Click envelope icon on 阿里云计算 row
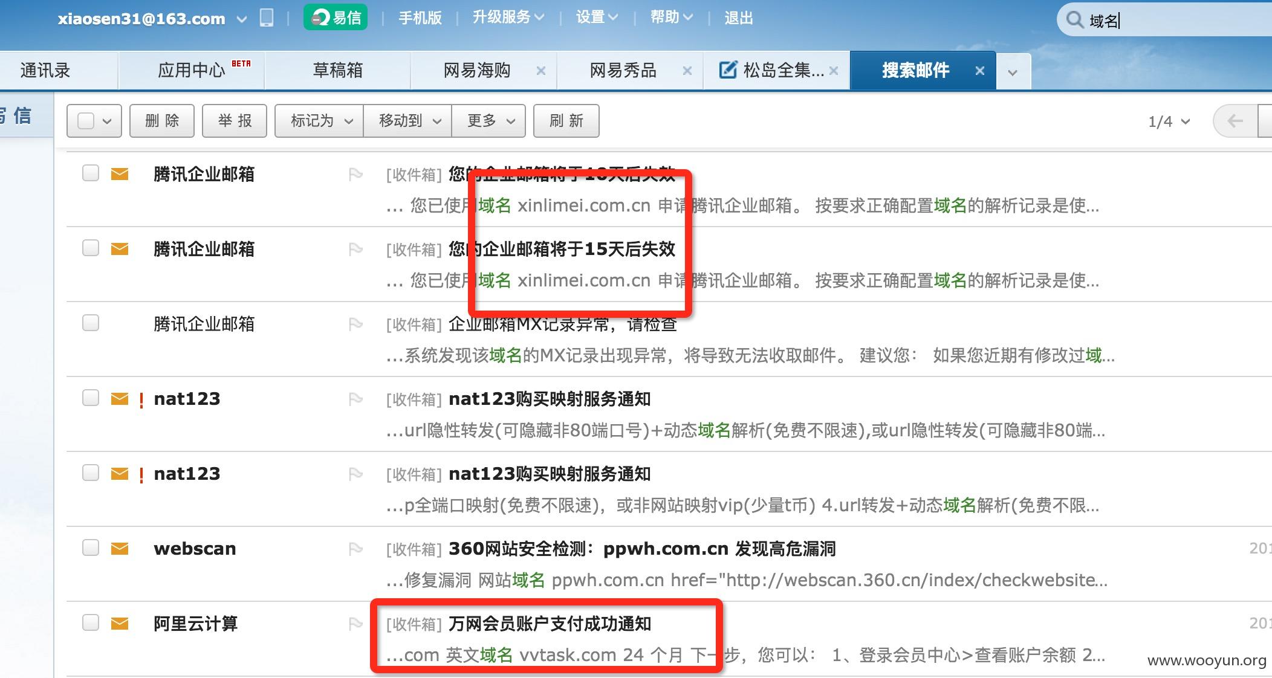 [x=120, y=624]
